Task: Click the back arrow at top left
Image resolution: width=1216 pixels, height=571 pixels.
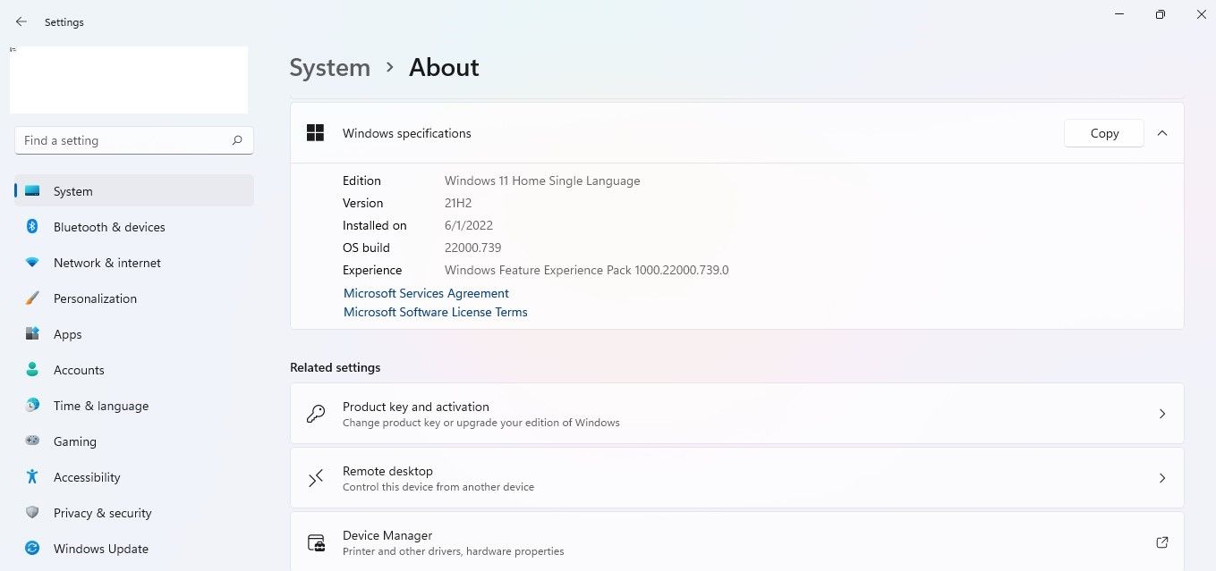Action: (21, 21)
